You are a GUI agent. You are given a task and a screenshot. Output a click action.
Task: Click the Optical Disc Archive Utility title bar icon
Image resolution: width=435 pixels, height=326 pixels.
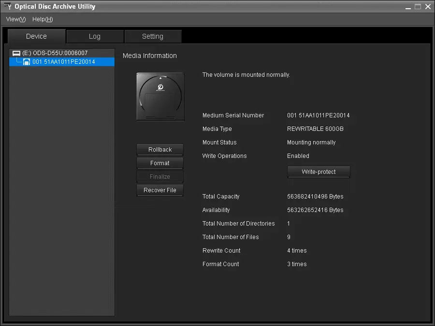coord(7,7)
